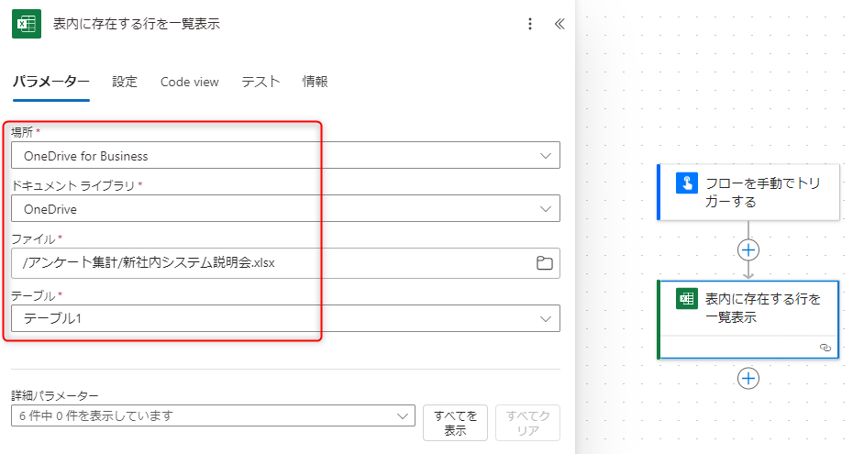Click the Excel icon on the flow action card
Viewport: 853px width, 454px height.
point(687,298)
